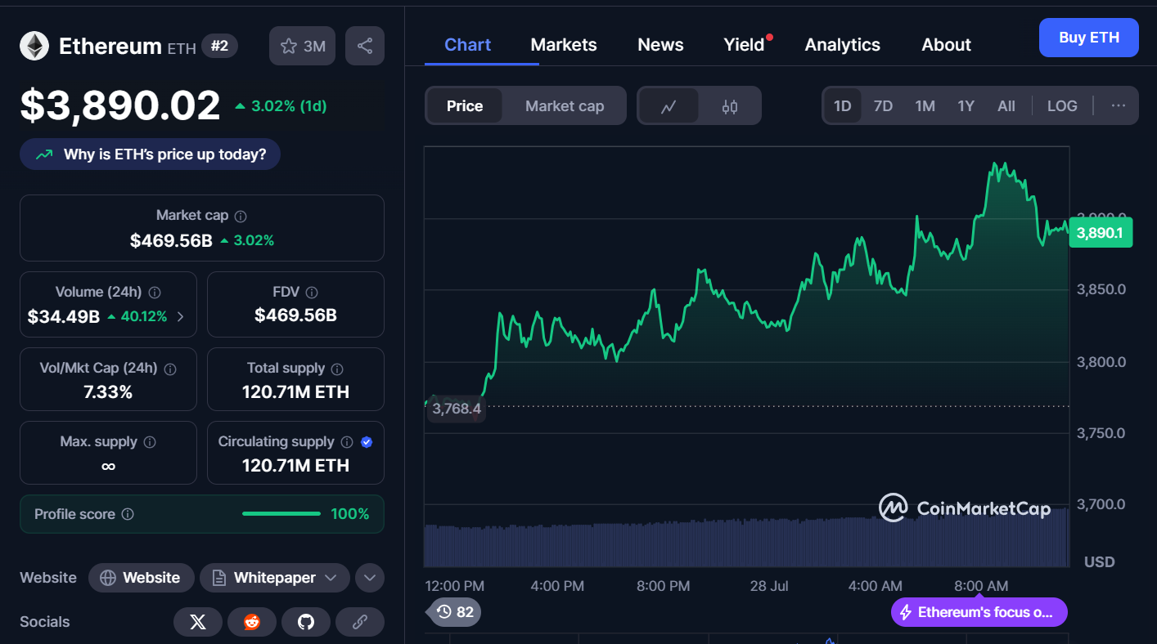
Task: Switch to the News tab
Action: (660, 45)
